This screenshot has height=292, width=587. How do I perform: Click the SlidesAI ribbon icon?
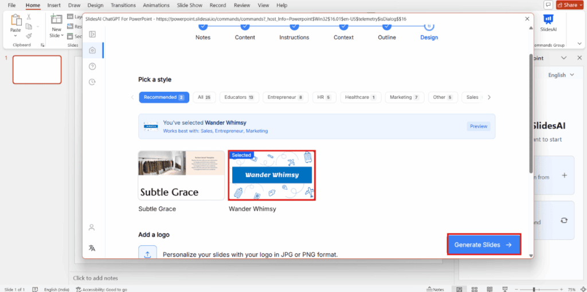(x=548, y=22)
